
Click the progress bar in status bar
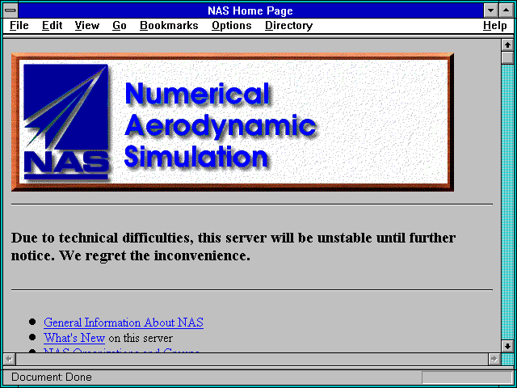click(467, 377)
